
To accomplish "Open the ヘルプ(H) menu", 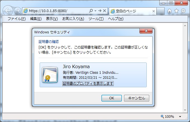I will pyautogui.click(x=116, y=19).
